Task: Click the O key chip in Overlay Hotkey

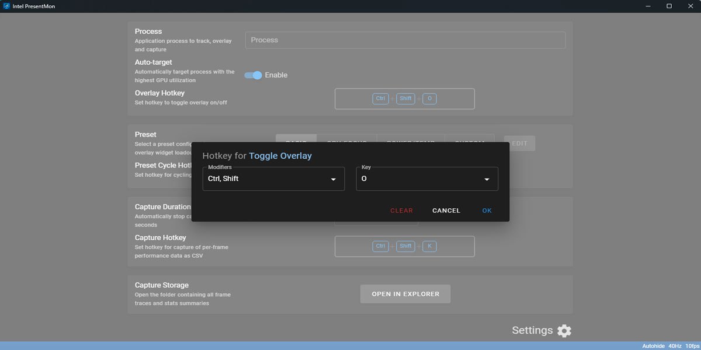Action: (429, 99)
